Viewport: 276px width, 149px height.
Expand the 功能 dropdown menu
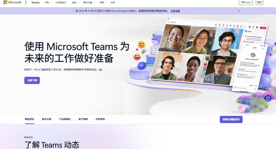pos(75,2)
